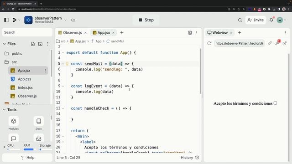Fold the logEvent function at line 9
This screenshot has height=164, width=292.
(63, 86)
